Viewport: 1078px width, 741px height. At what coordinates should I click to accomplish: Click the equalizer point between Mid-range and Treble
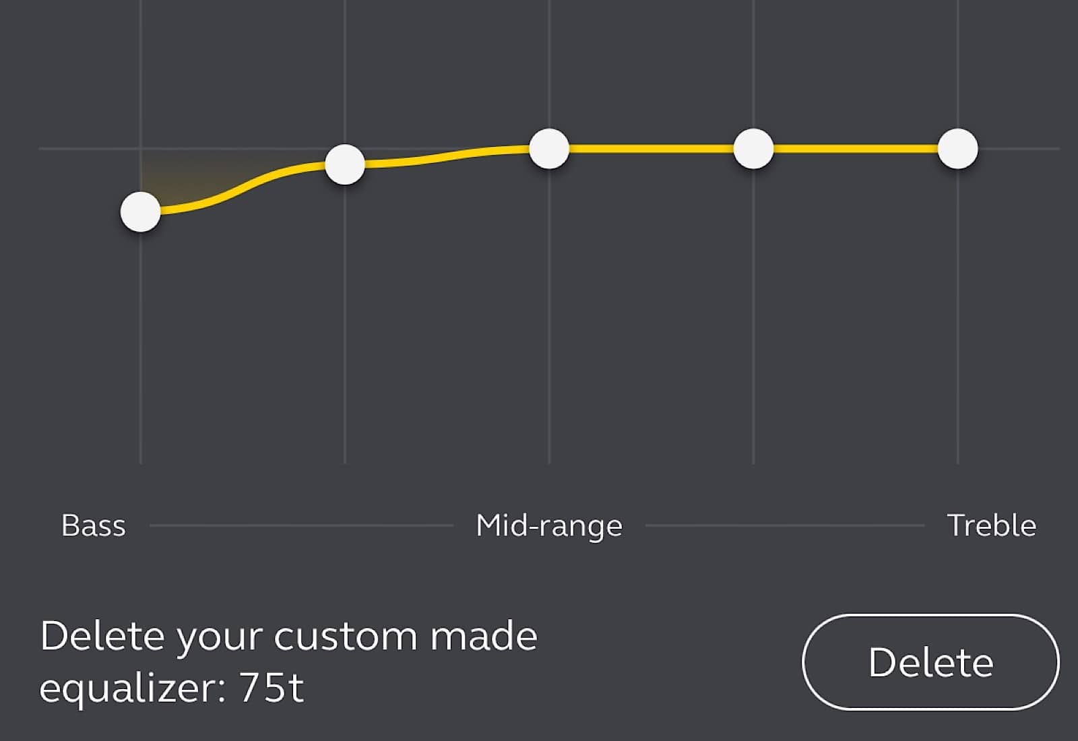click(755, 148)
